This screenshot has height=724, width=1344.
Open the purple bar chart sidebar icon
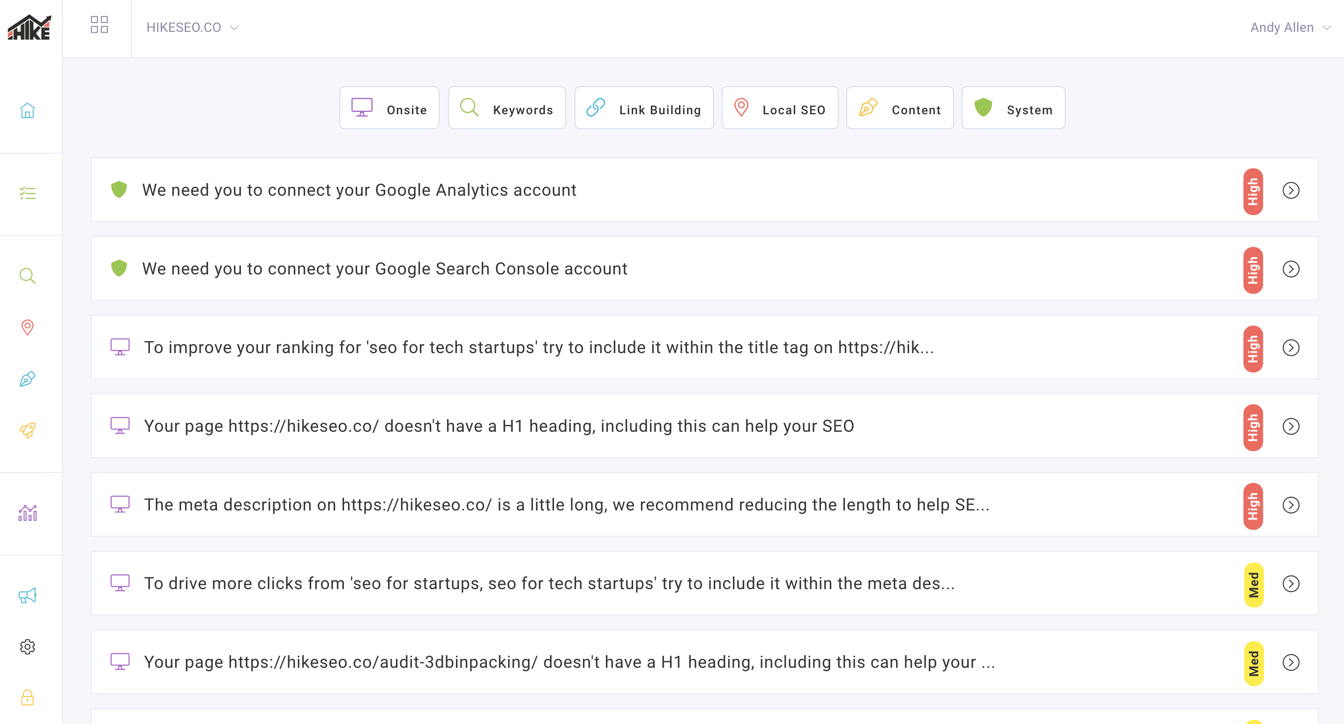tap(28, 513)
